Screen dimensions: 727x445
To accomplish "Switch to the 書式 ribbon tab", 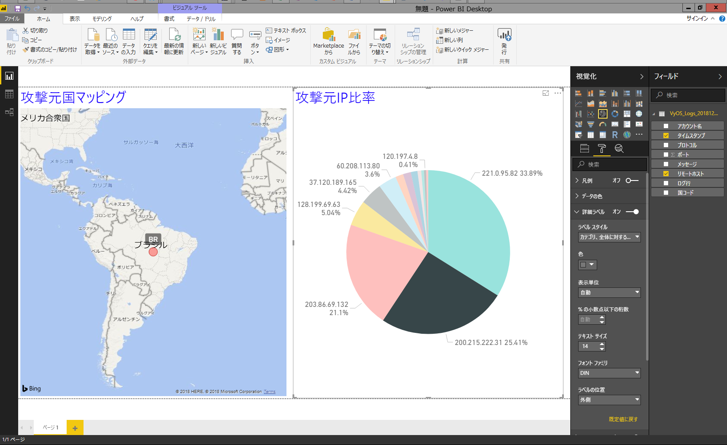I will 169,19.
